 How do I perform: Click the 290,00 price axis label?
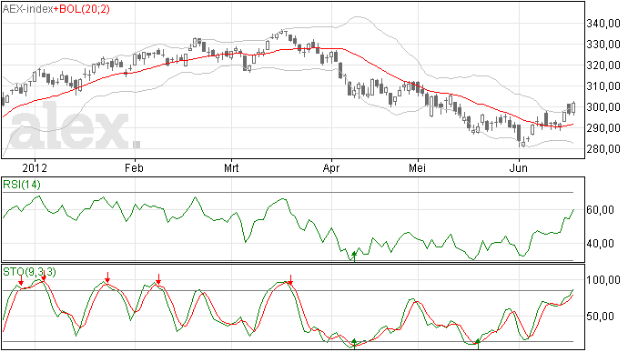click(603, 127)
